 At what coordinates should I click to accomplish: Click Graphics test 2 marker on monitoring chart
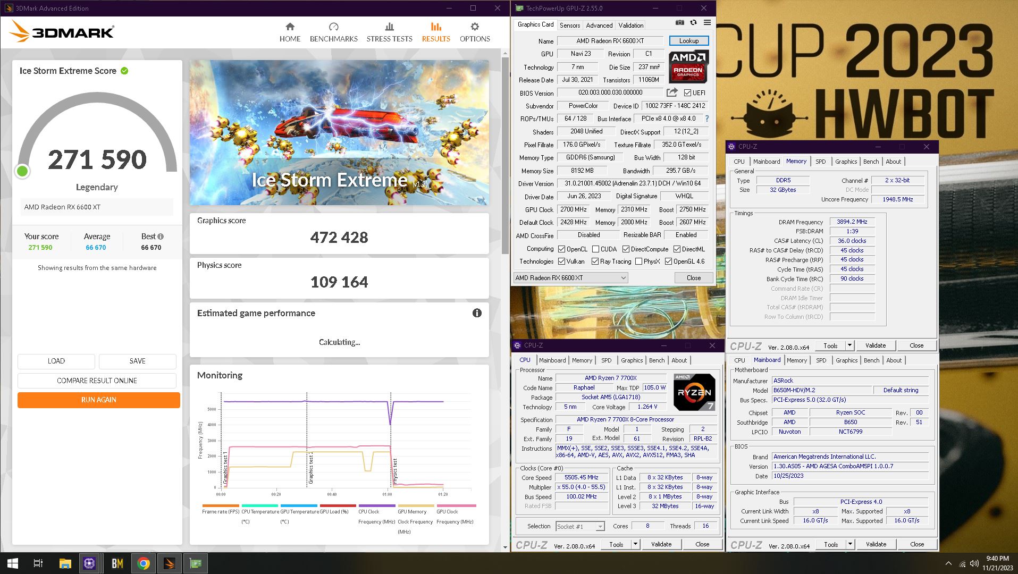click(311, 469)
